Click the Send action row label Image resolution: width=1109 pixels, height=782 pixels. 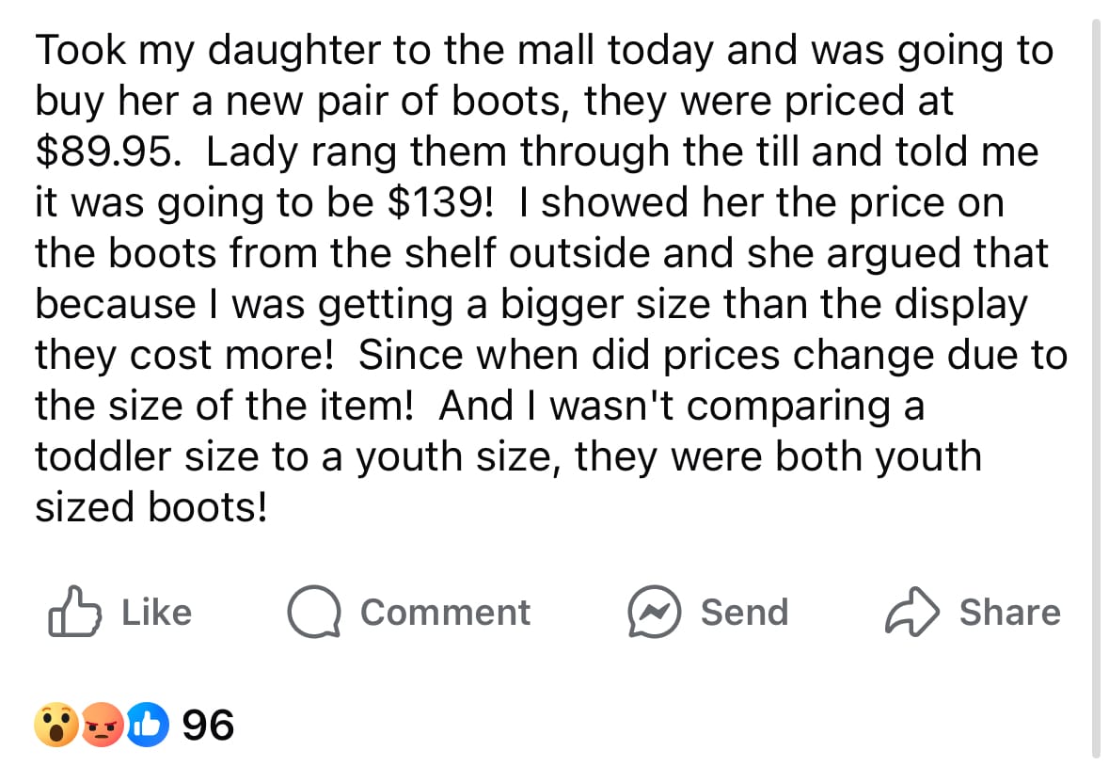742,612
